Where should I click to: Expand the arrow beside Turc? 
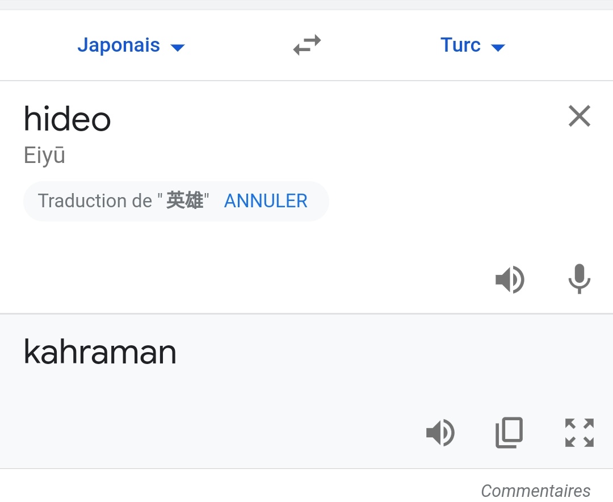[x=498, y=48]
